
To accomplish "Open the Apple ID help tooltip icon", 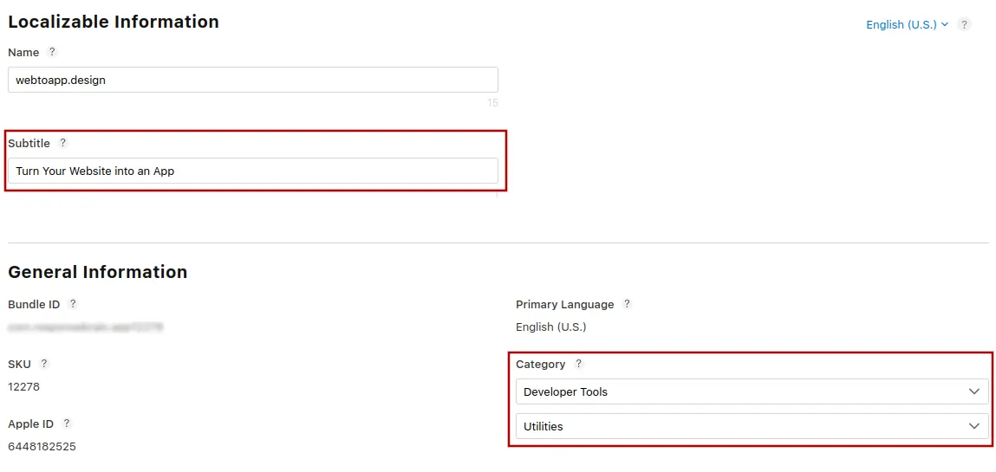I will [x=67, y=424].
